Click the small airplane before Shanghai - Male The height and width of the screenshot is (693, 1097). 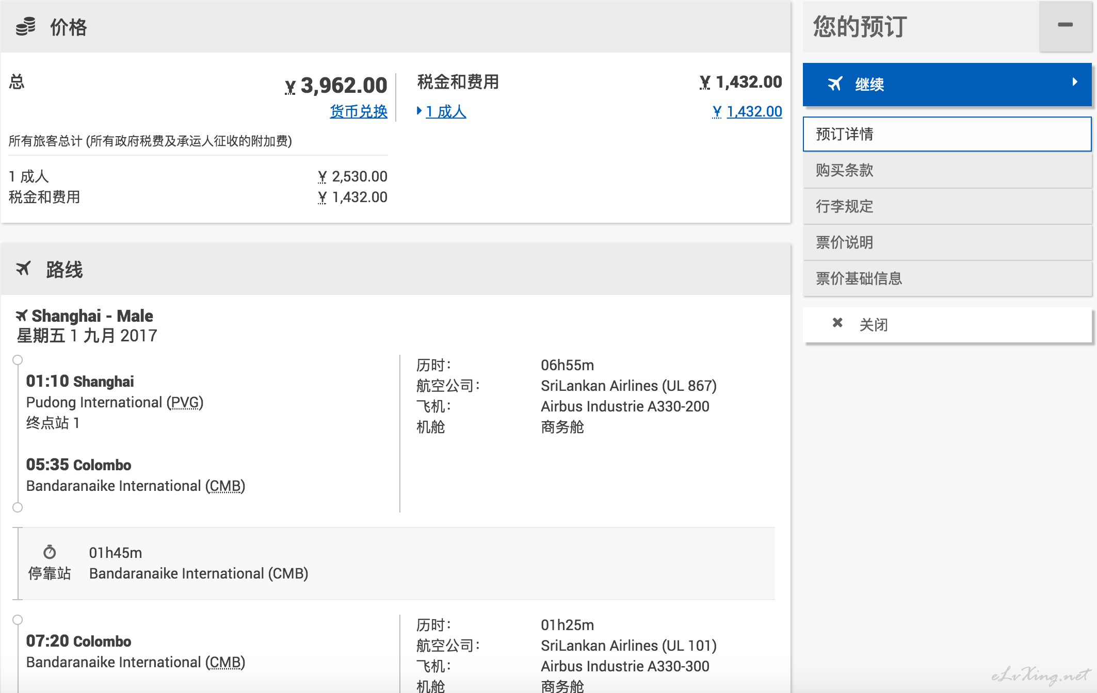(x=21, y=316)
